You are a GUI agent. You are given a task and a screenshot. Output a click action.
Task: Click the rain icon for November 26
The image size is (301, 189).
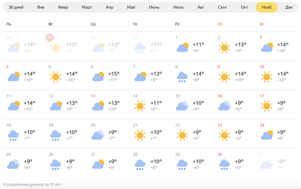56,164
